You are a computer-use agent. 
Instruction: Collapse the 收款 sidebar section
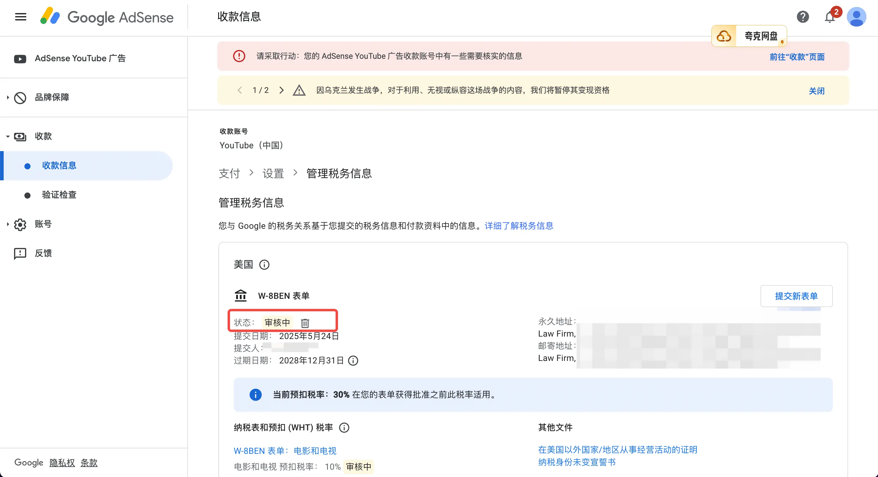[8, 136]
